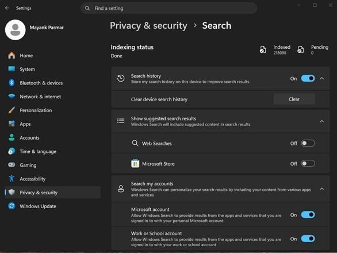Click the Accounts person icon in sidebar
The image size is (337, 253).
click(12, 137)
